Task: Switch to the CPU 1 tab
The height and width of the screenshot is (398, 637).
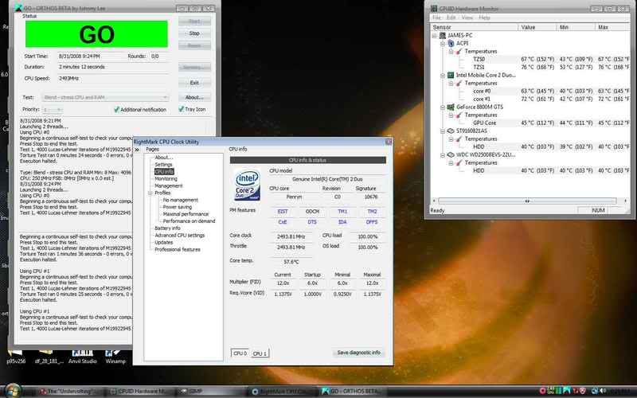Action: (x=260, y=353)
